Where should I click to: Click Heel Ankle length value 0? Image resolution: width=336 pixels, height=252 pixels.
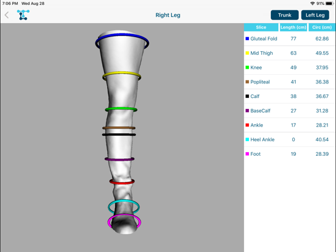[x=293, y=139]
